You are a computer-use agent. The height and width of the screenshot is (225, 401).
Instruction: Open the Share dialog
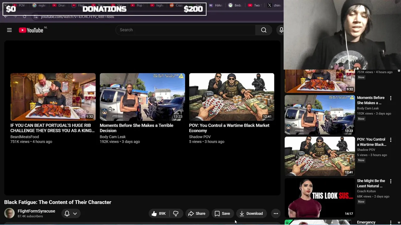pos(197,214)
